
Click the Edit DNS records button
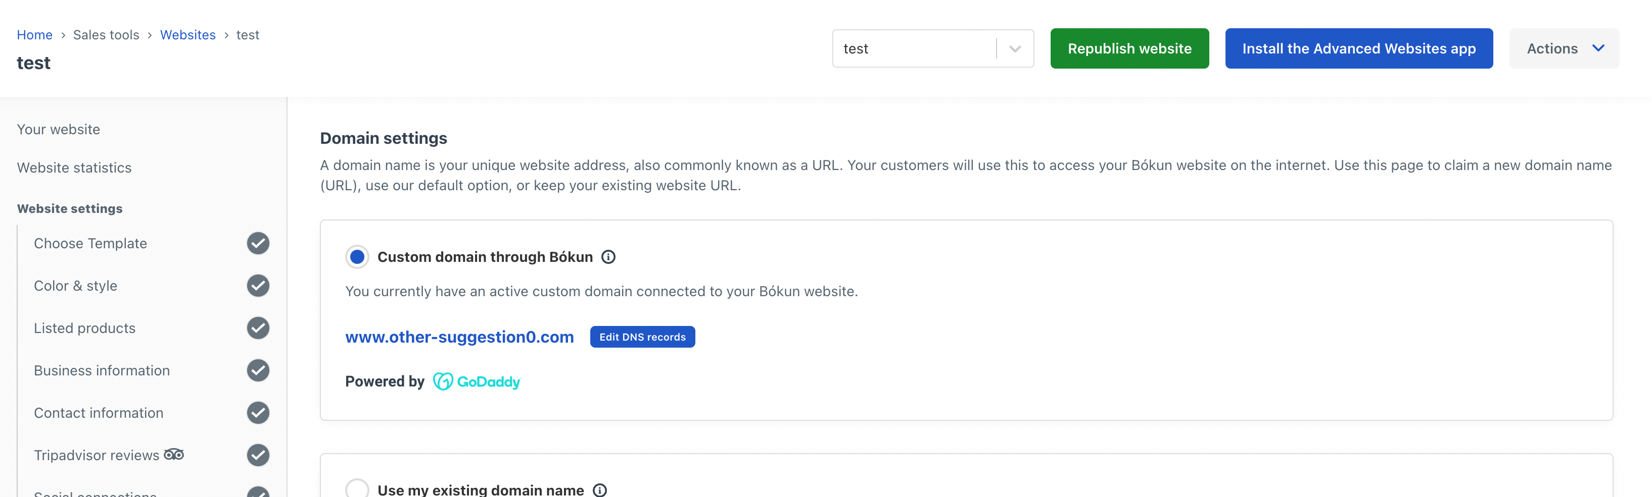click(x=642, y=337)
